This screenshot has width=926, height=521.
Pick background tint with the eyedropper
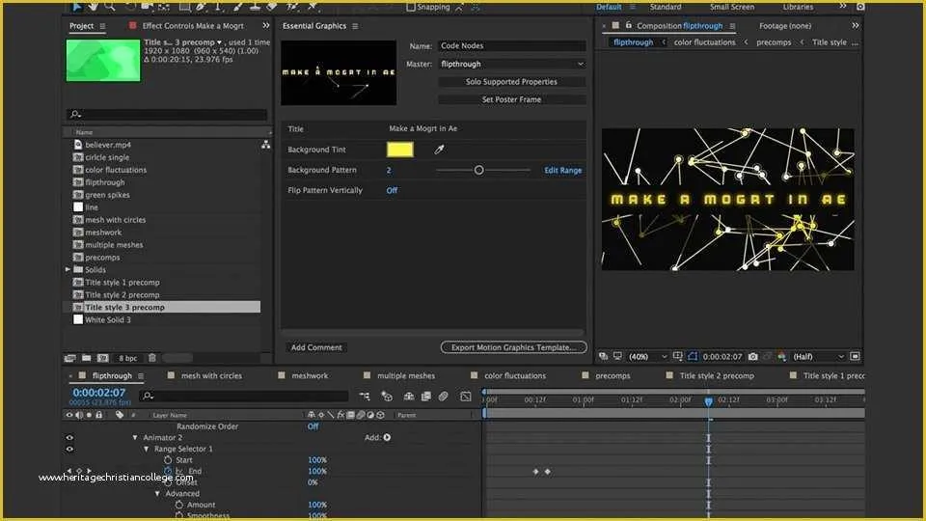[439, 150]
